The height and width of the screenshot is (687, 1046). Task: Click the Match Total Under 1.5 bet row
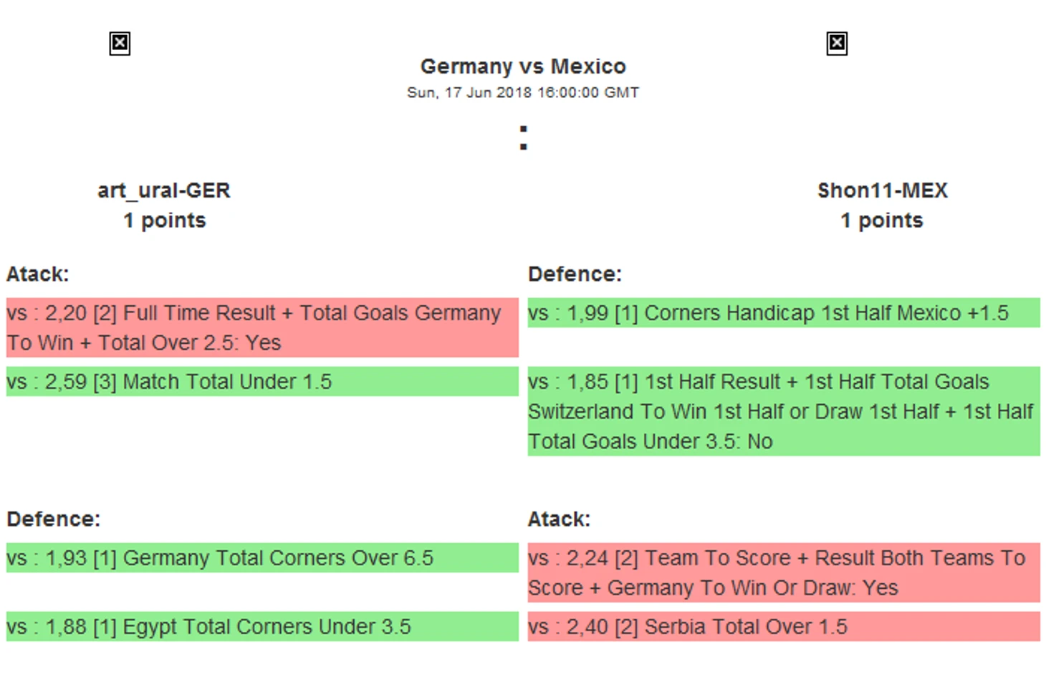261,382
